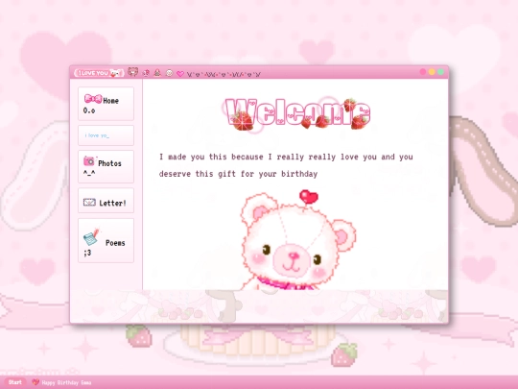Click the small flower icon in title bar

(x=146, y=73)
